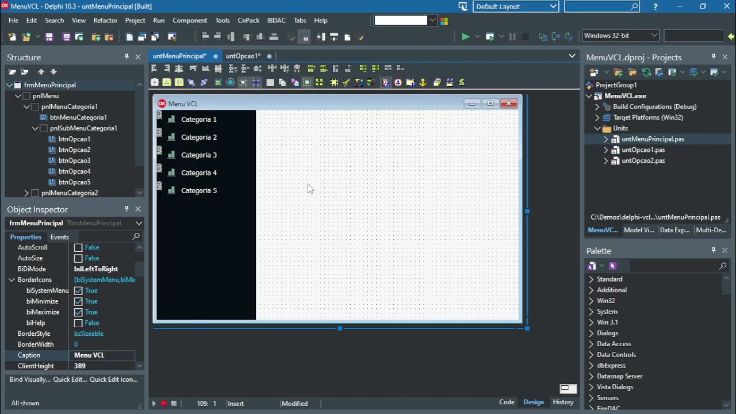
Task: Click the Caption property value field
Action: (103, 355)
